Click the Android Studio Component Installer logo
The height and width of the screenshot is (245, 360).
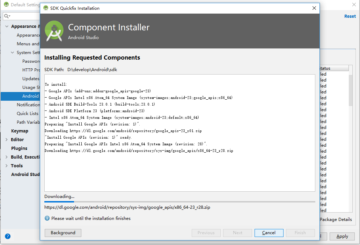pyautogui.click(x=54, y=31)
